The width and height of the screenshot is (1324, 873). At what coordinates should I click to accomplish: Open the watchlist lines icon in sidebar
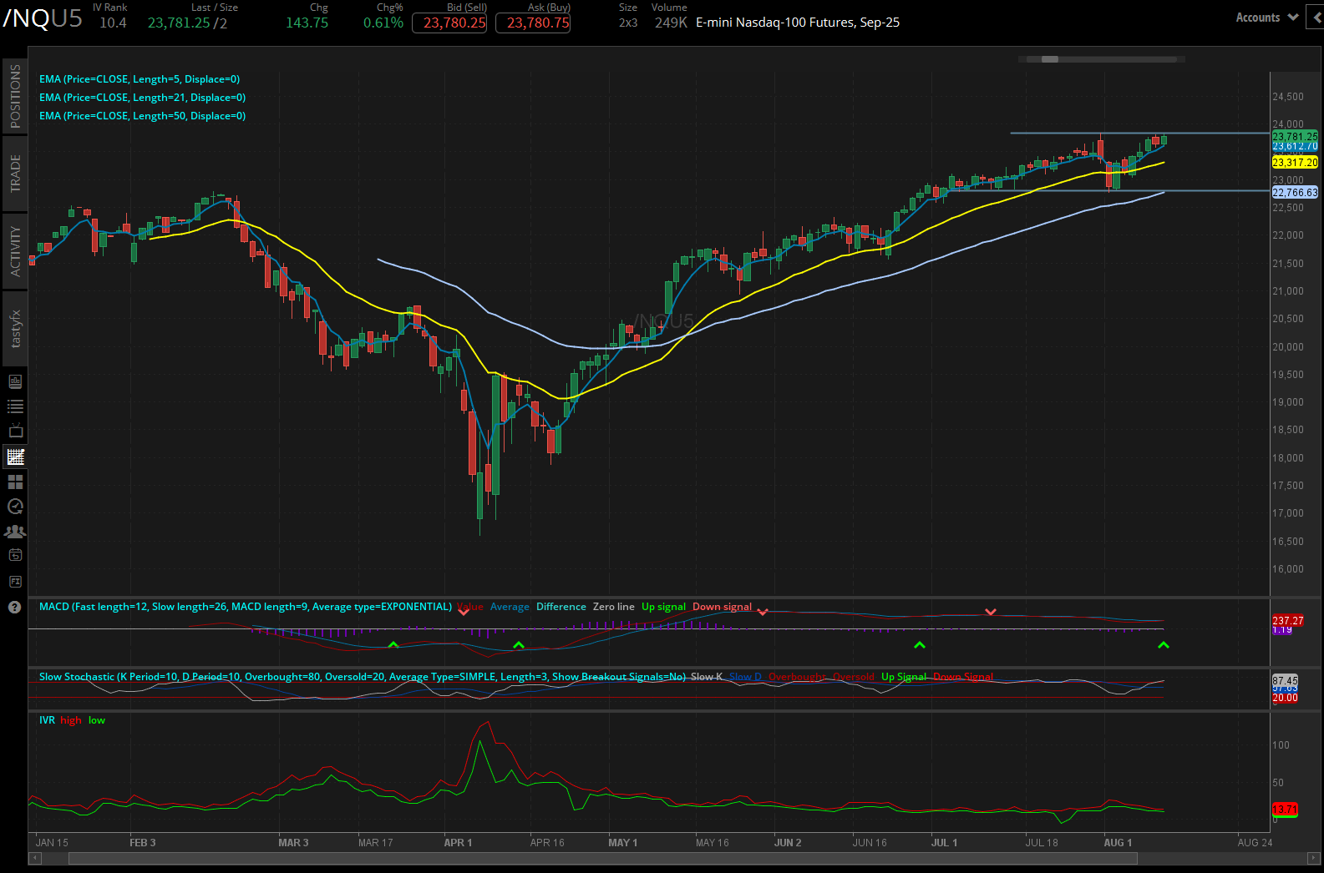click(x=15, y=406)
